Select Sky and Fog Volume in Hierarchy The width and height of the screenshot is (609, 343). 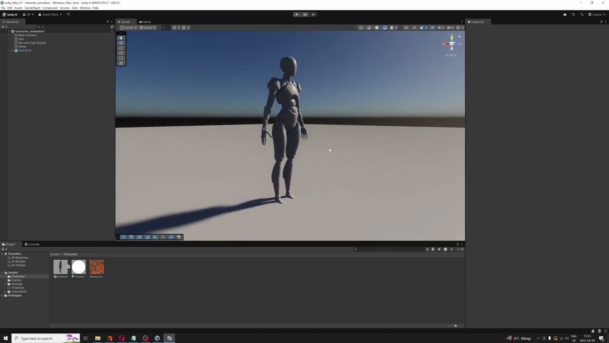[x=32, y=43]
